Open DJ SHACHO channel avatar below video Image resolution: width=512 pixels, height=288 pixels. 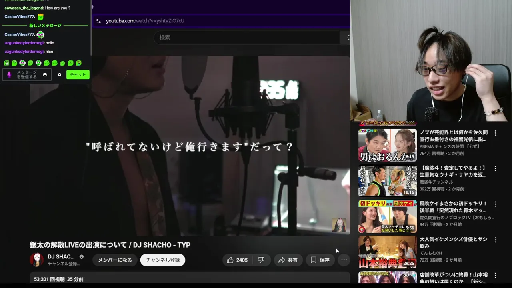coord(37,260)
